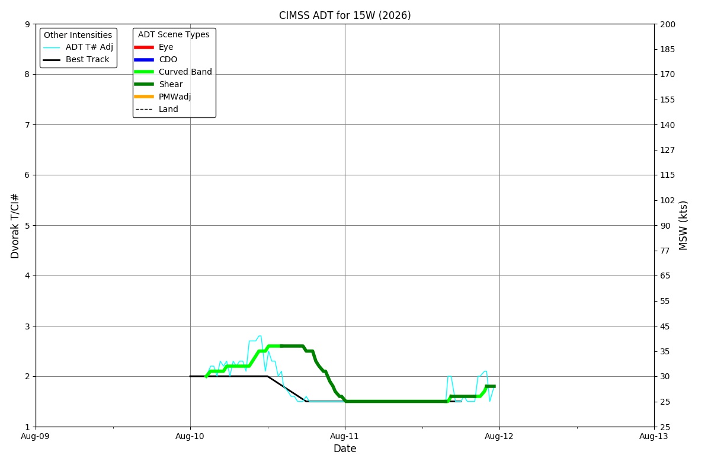Click the left axis tick value 6

point(27,175)
